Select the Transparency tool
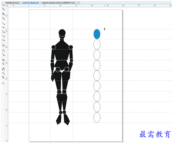 click(x=3, y=63)
